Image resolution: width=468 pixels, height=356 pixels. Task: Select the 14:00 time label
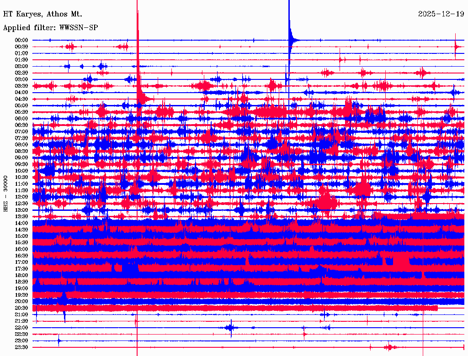click(21, 223)
